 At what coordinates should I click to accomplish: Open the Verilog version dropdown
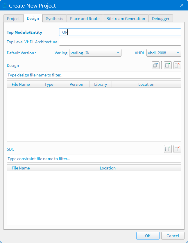click(95, 53)
